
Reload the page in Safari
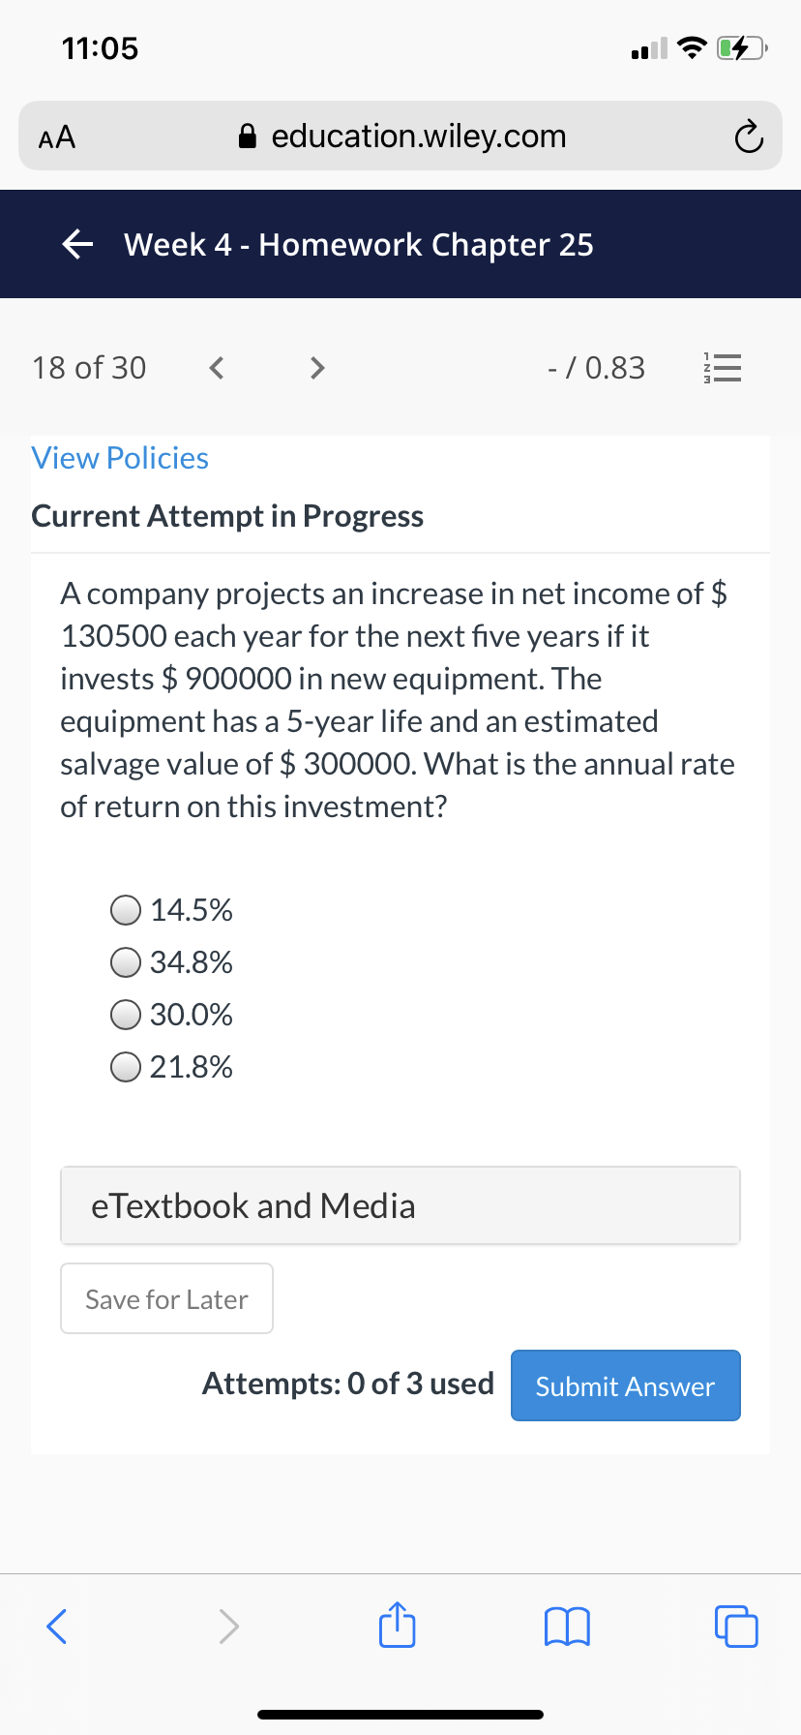(748, 137)
